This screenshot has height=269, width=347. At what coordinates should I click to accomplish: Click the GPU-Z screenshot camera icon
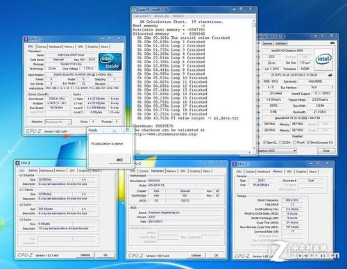(332, 43)
